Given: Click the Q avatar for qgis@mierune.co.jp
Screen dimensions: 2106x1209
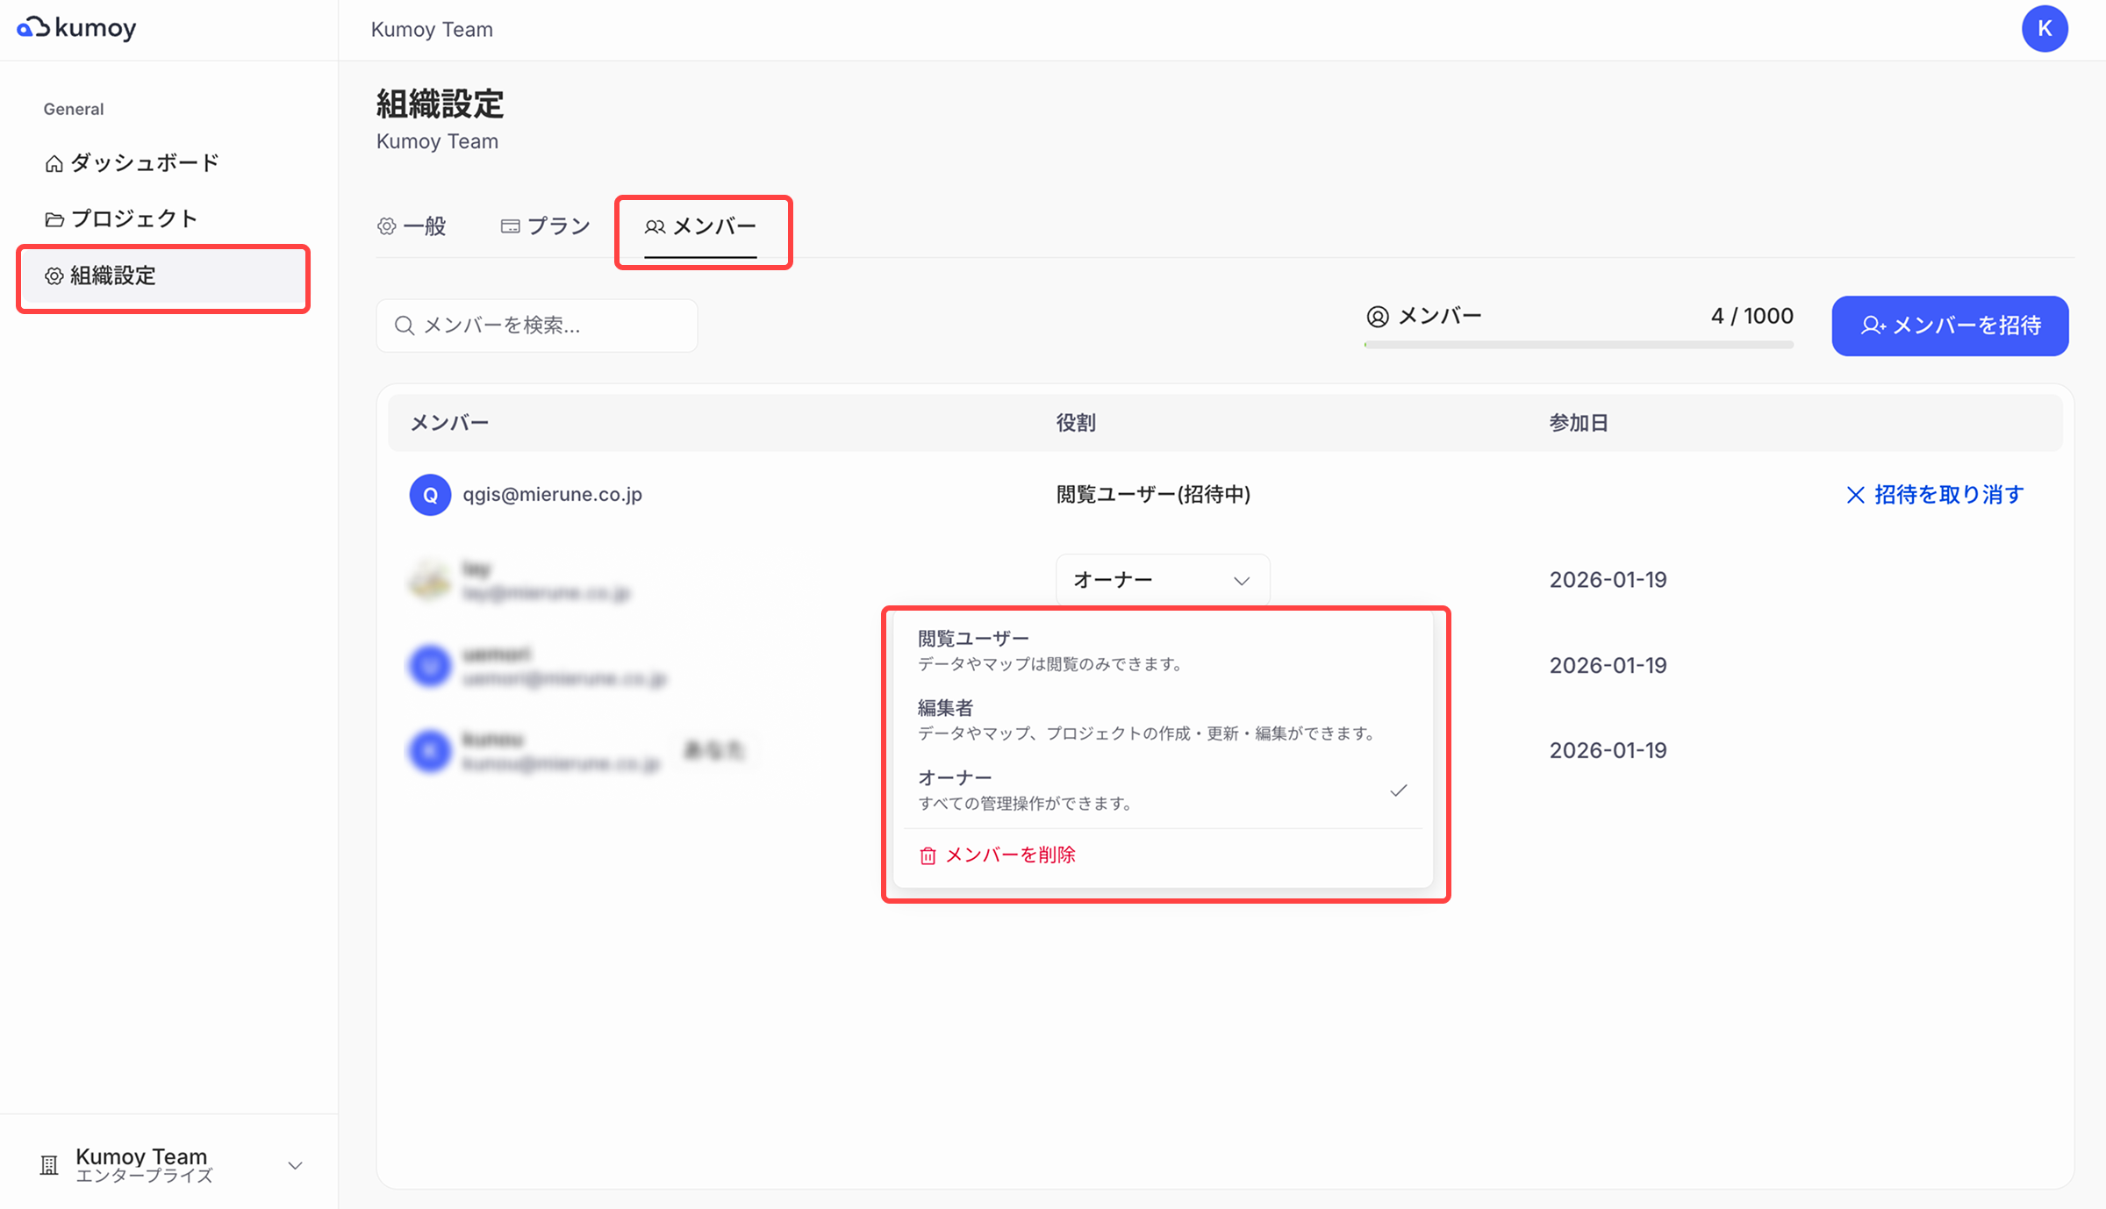Looking at the screenshot, I should 430,495.
